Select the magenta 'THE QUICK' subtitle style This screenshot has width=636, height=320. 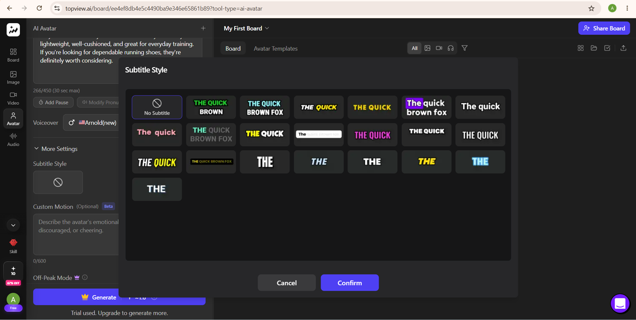click(372, 135)
